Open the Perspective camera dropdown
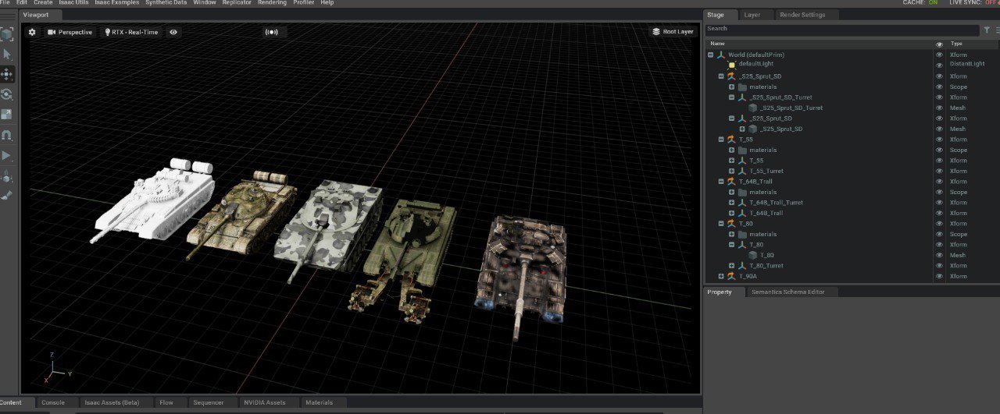The image size is (1000, 414). 69,32
